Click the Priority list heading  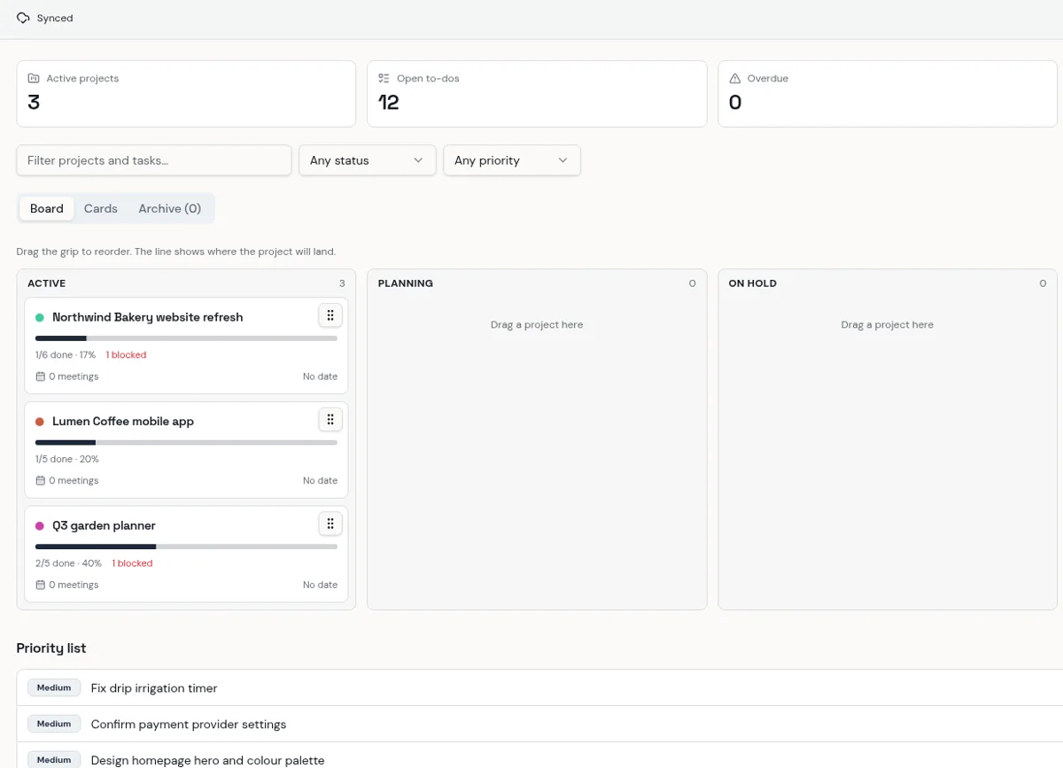coord(51,648)
